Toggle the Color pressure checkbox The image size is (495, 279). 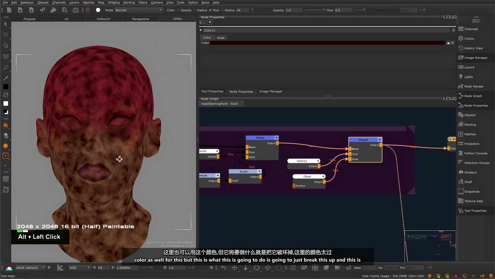click(x=178, y=10)
